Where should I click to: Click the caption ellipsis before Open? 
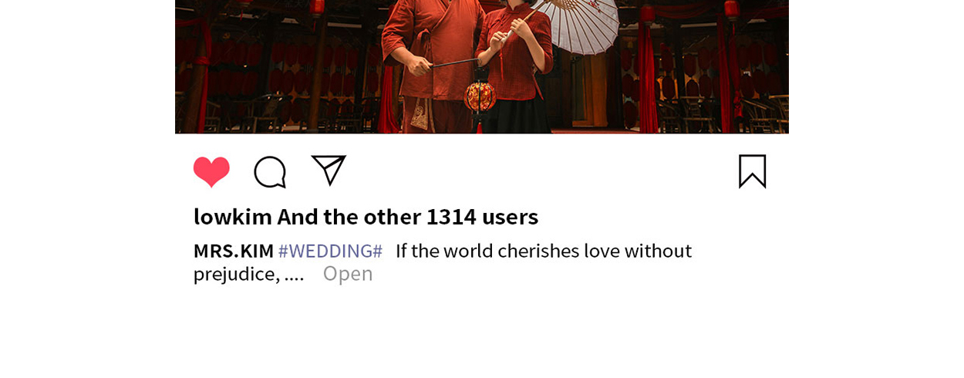click(x=294, y=275)
